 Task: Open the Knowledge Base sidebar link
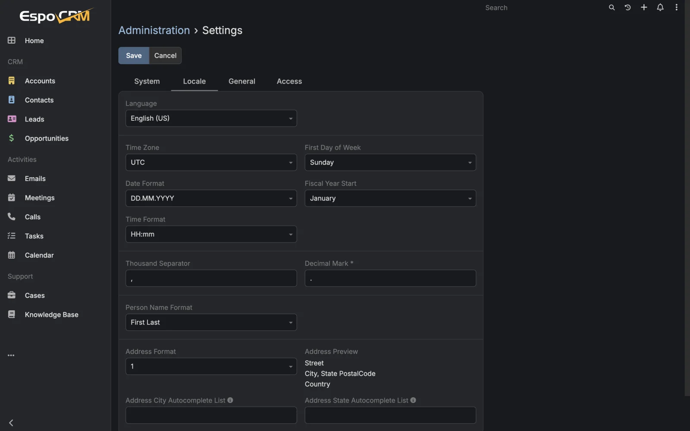(x=52, y=314)
